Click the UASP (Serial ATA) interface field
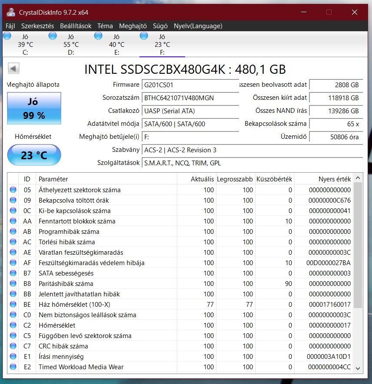Screen dimensions: 372x384 [x=190, y=111]
